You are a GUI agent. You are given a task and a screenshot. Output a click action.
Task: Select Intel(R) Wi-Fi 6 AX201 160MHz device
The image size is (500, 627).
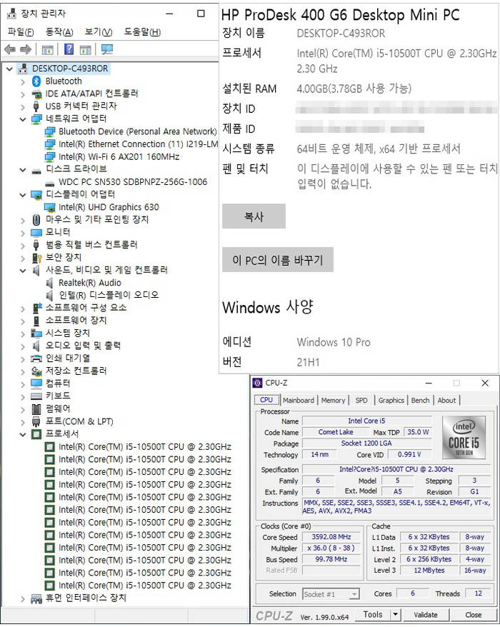tap(119, 157)
